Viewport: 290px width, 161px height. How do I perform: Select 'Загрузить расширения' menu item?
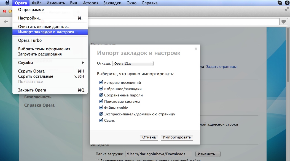(50, 54)
